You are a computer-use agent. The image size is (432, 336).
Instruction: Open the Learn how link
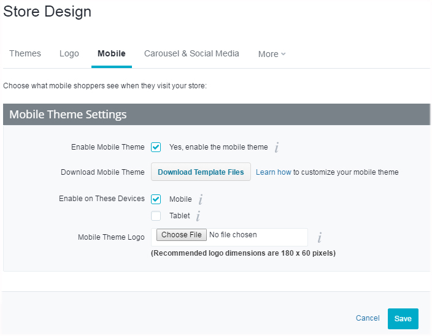273,172
